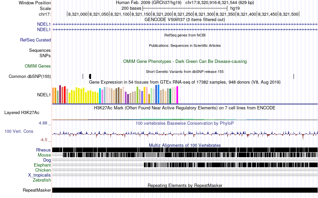The height and width of the screenshot is (198, 318).
Task: Click the X_tropicalis alignment label
Action: click(39, 175)
